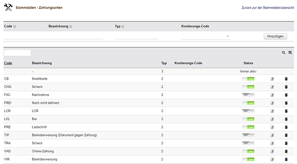Click the tools icon beside Stammdaten title
The height and width of the screenshot is (164, 297).
click(x=8, y=8)
